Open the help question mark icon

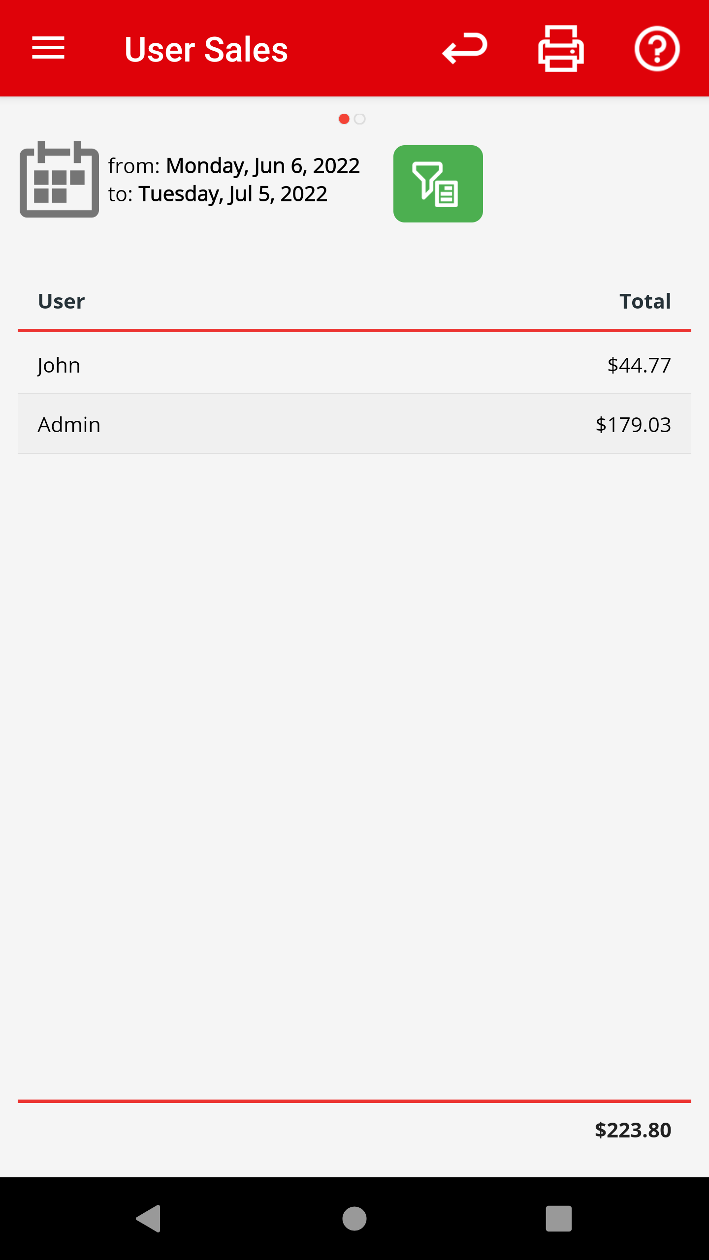click(x=657, y=48)
